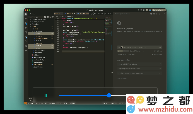Click the dom.ts breadcrumb segment
Image resolution: width=193 pixels, height=114 pixels.
pos(69,16)
